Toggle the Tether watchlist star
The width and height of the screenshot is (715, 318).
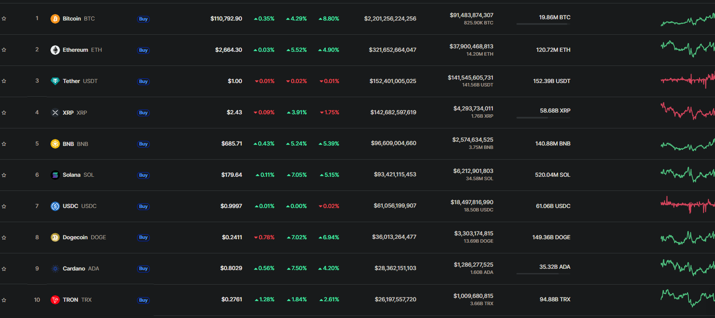(4, 81)
